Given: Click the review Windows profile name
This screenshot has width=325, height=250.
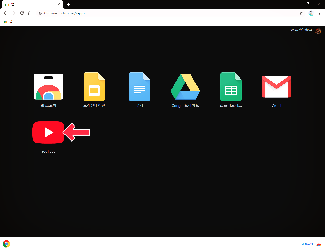Looking at the screenshot, I should click(x=301, y=30).
